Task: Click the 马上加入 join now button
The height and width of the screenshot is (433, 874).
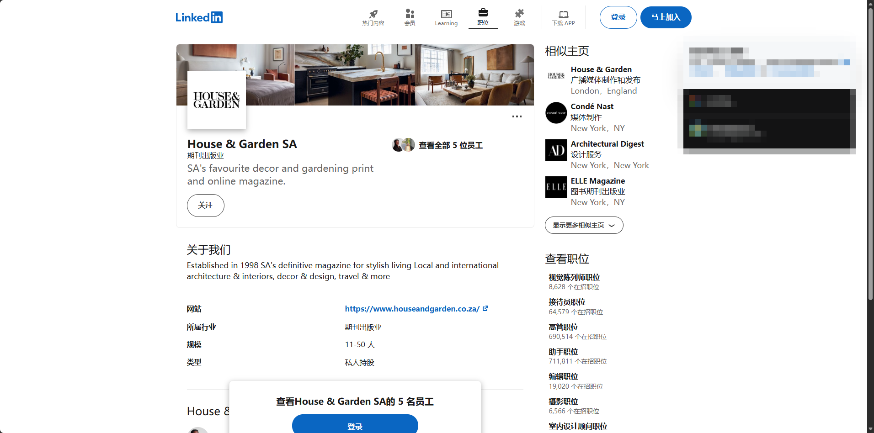Action: [666, 17]
